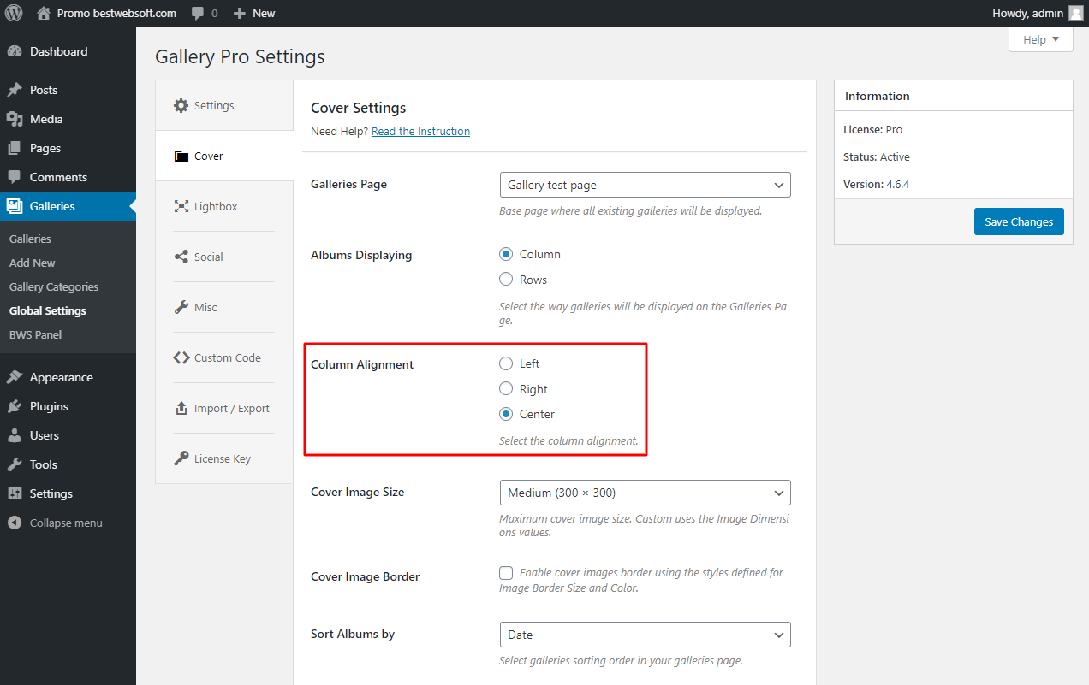
Task: Click the Promo bestwebsoft.com site link
Action: pos(107,13)
